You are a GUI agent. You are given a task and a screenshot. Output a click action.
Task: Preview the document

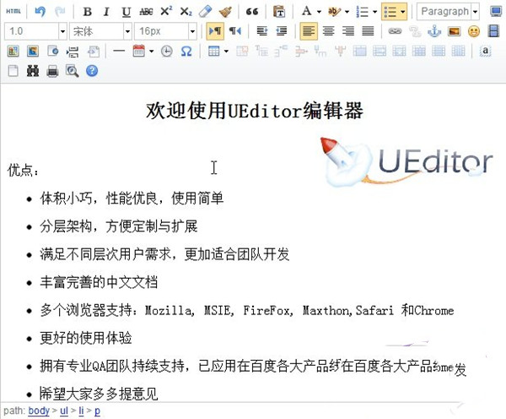point(73,71)
